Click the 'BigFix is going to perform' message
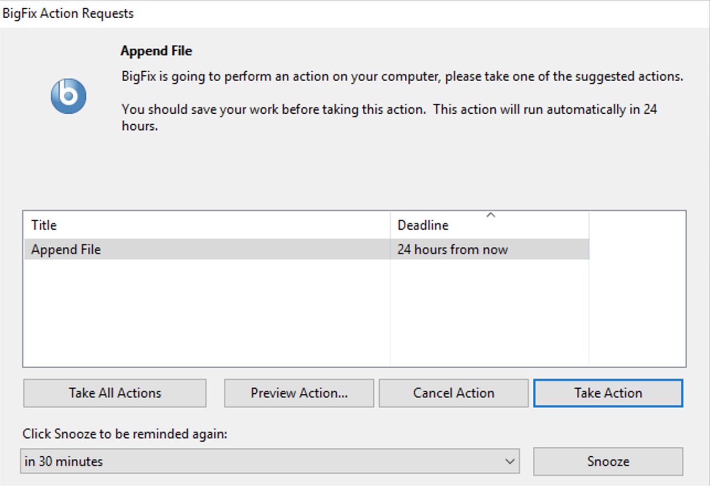The width and height of the screenshot is (710, 486). 402,77
